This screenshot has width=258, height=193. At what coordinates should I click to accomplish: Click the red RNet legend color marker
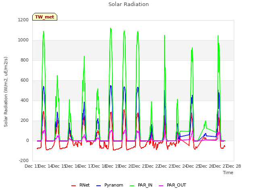[73, 186]
